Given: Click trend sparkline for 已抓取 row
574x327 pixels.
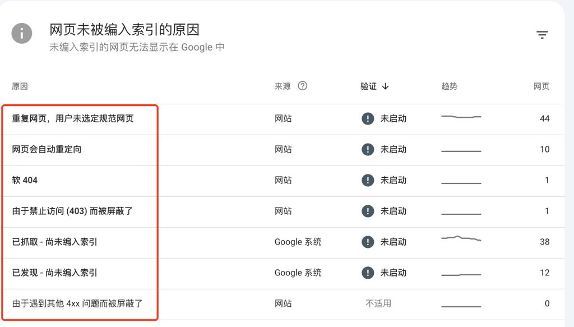Looking at the screenshot, I should tap(461, 238).
